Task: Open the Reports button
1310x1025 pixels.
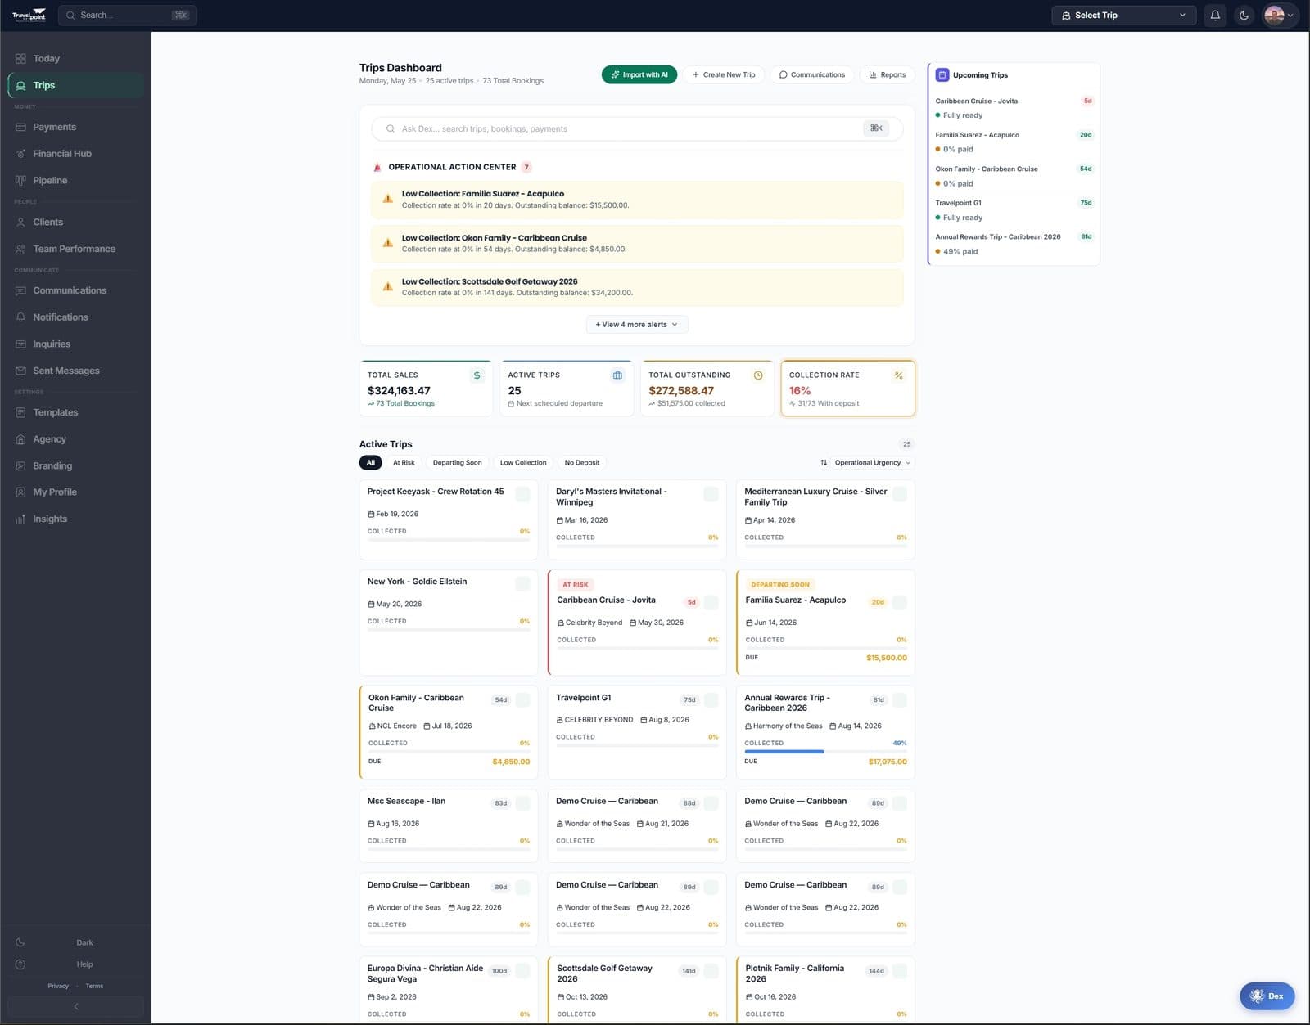Action: [887, 74]
